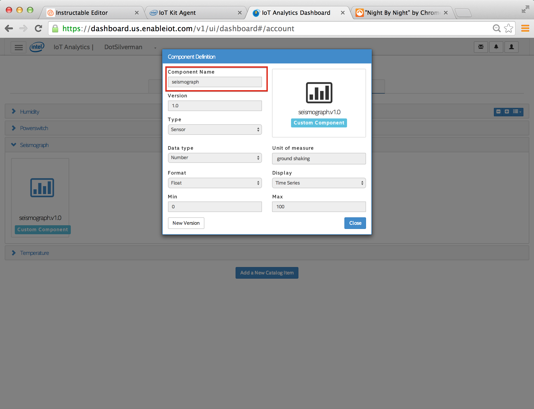Image resolution: width=534 pixels, height=409 pixels.
Task: Click the Add a New Catalog Item button
Action: click(267, 272)
